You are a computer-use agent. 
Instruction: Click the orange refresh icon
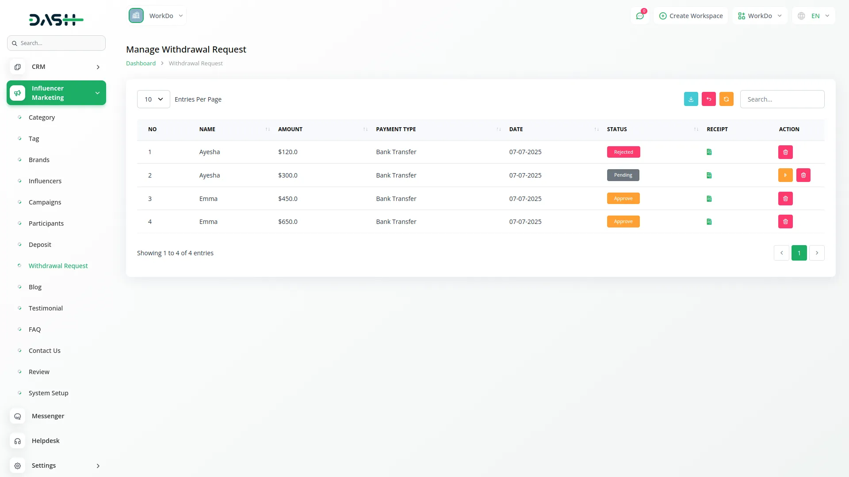726,99
